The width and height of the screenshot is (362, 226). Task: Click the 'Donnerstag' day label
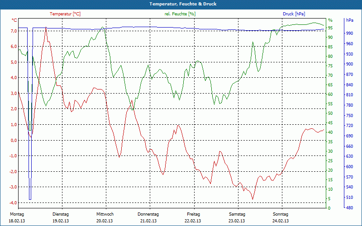click(148, 214)
